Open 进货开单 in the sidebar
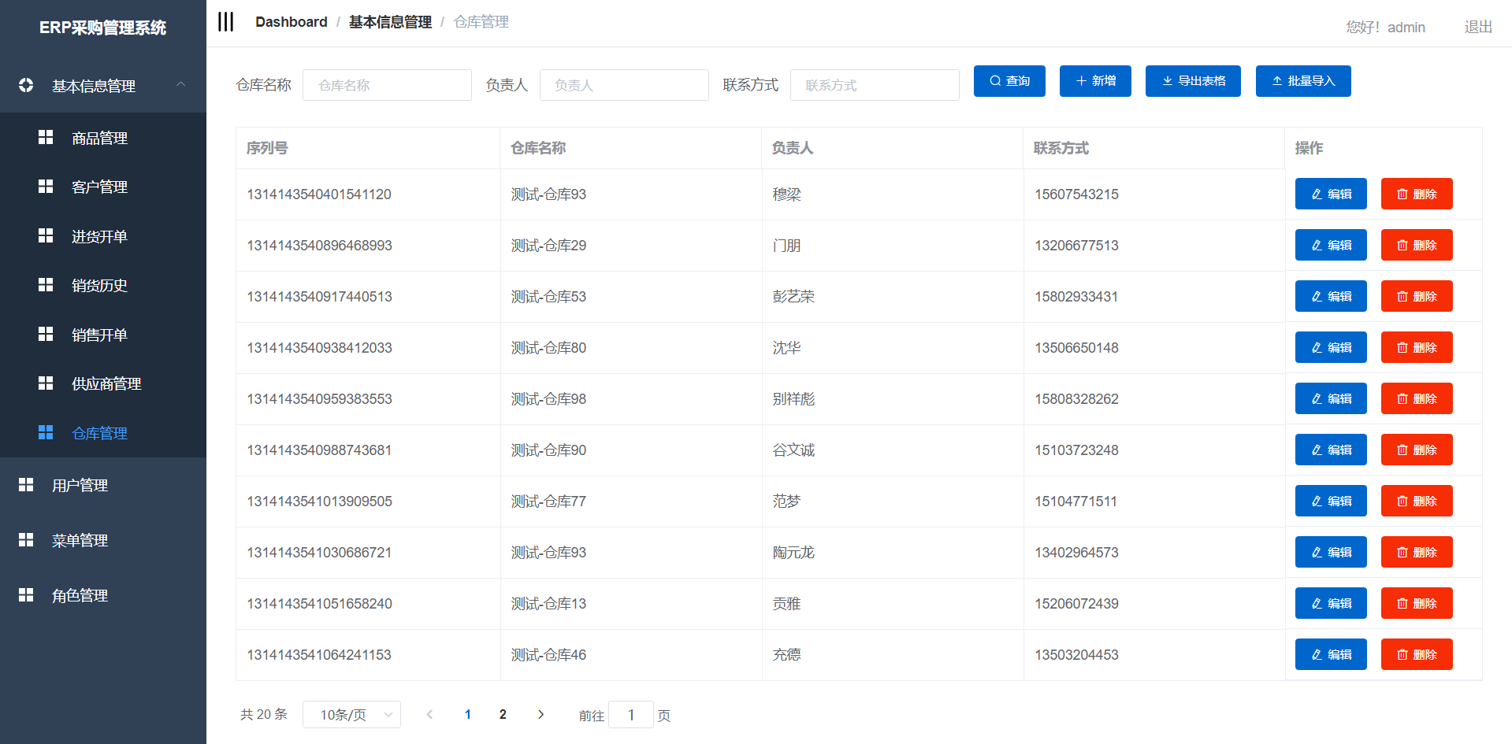Image resolution: width=1512 pixels, height=744 pixels. point(99,236)
